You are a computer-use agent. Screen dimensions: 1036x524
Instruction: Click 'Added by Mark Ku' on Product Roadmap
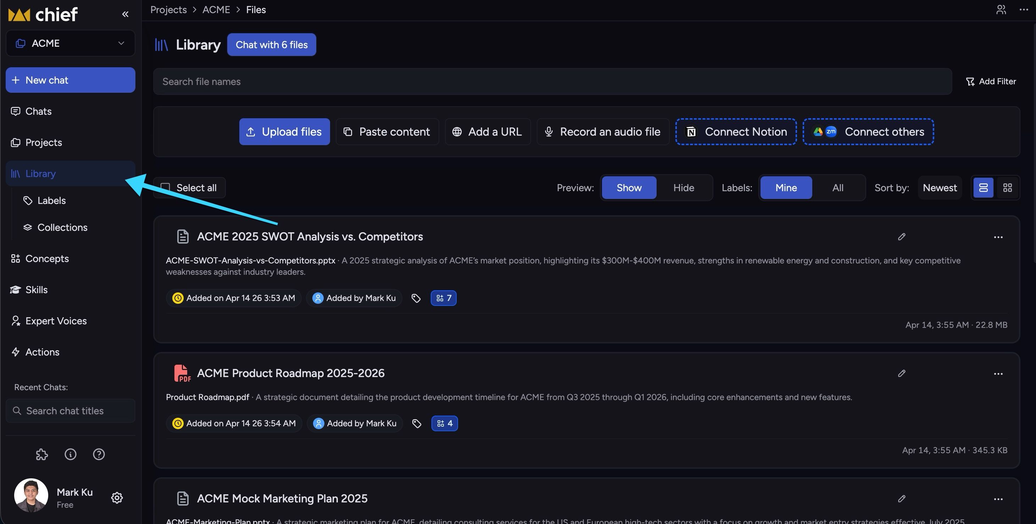coord(355,423)
